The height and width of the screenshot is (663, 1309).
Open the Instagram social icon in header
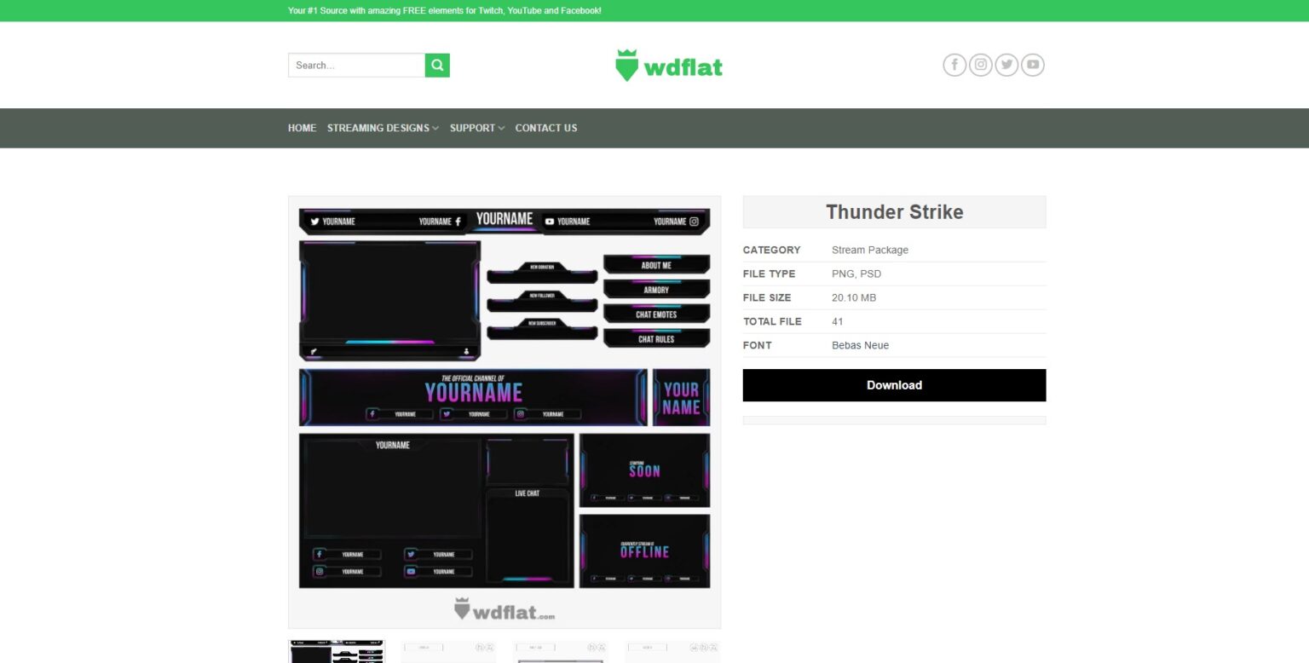tap(981, 65)
